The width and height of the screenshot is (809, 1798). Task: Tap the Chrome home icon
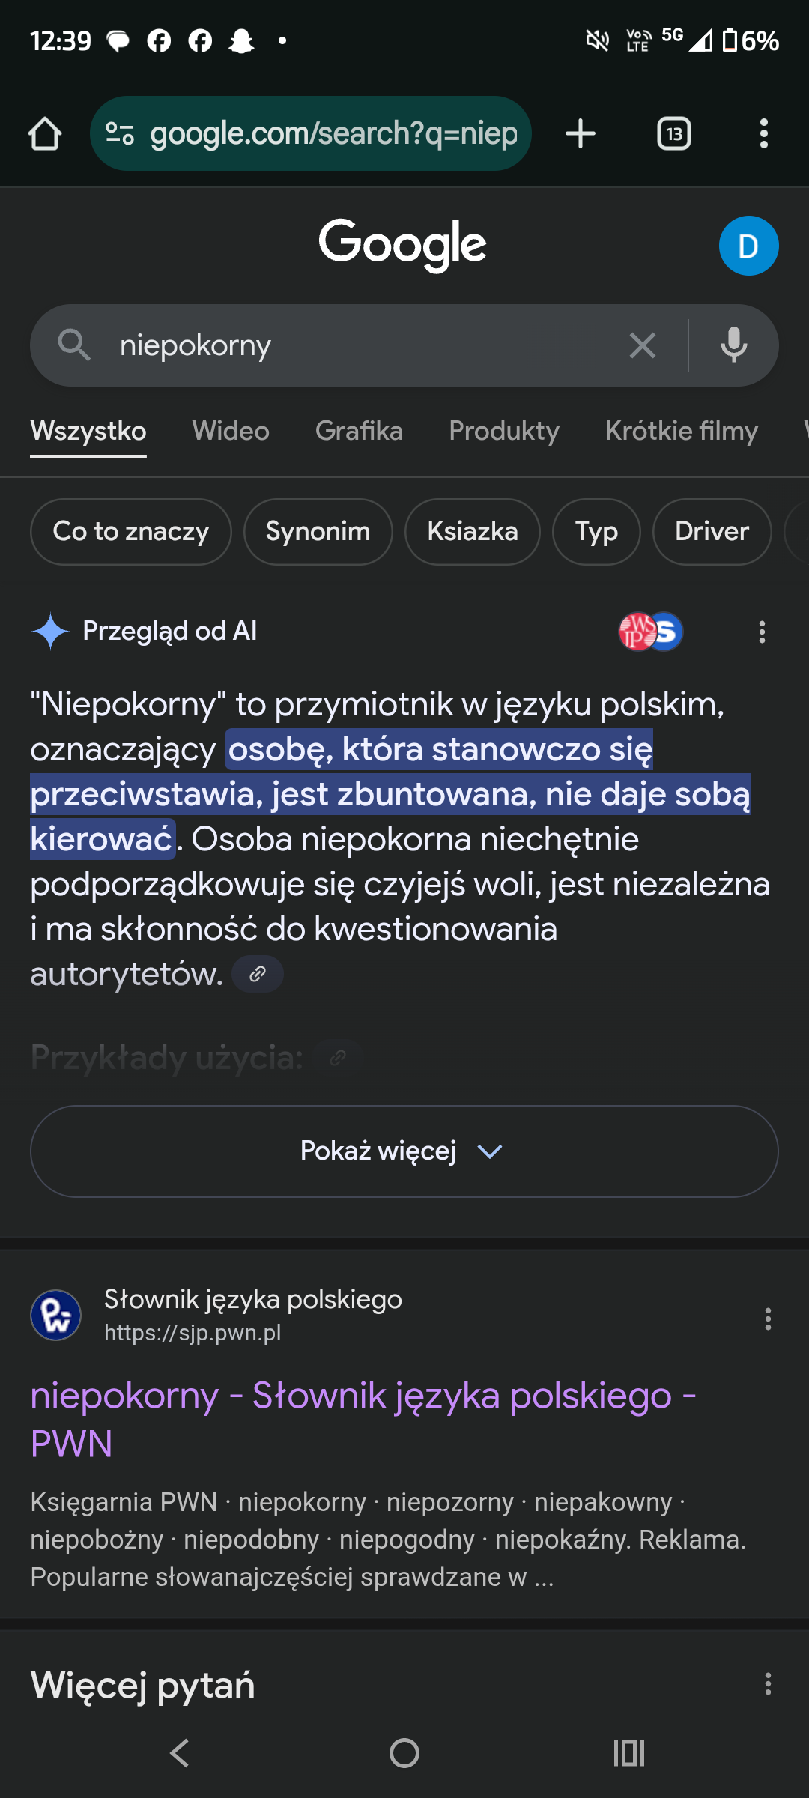(45, 134)
